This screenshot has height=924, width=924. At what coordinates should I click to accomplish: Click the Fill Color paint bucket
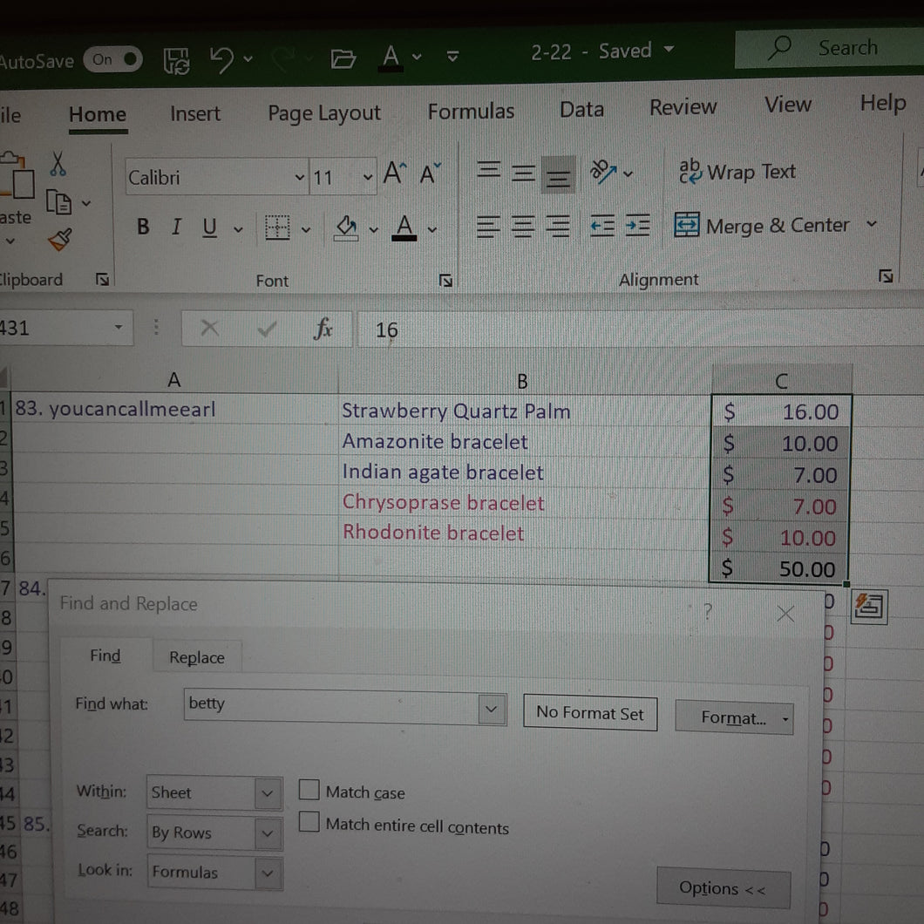346,228
